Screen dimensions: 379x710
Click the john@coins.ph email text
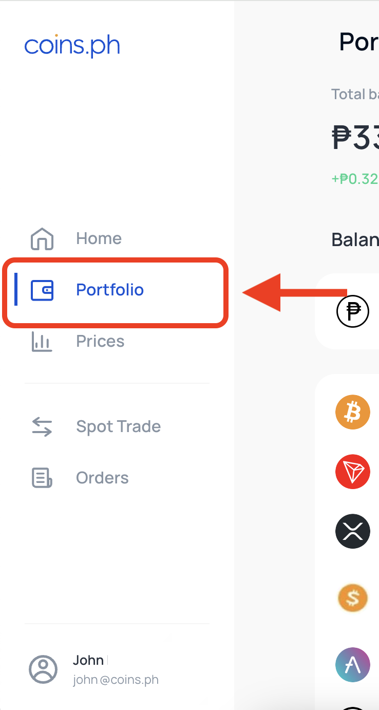pos(116,680)
